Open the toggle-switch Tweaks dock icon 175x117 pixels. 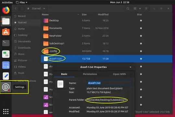point(6,54)
